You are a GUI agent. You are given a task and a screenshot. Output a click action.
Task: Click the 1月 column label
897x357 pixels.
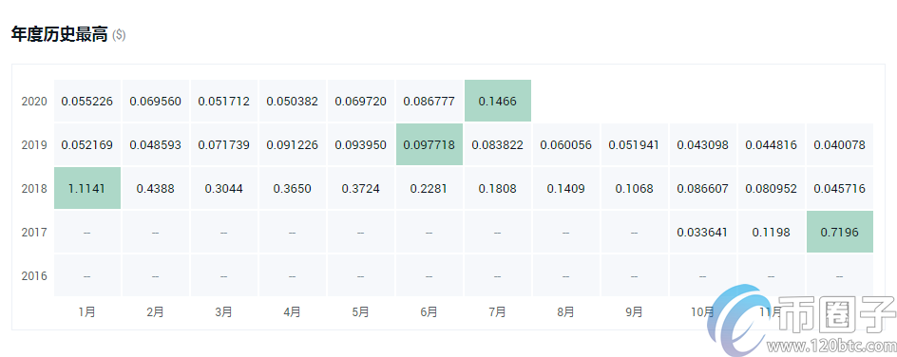click(87, 311)
